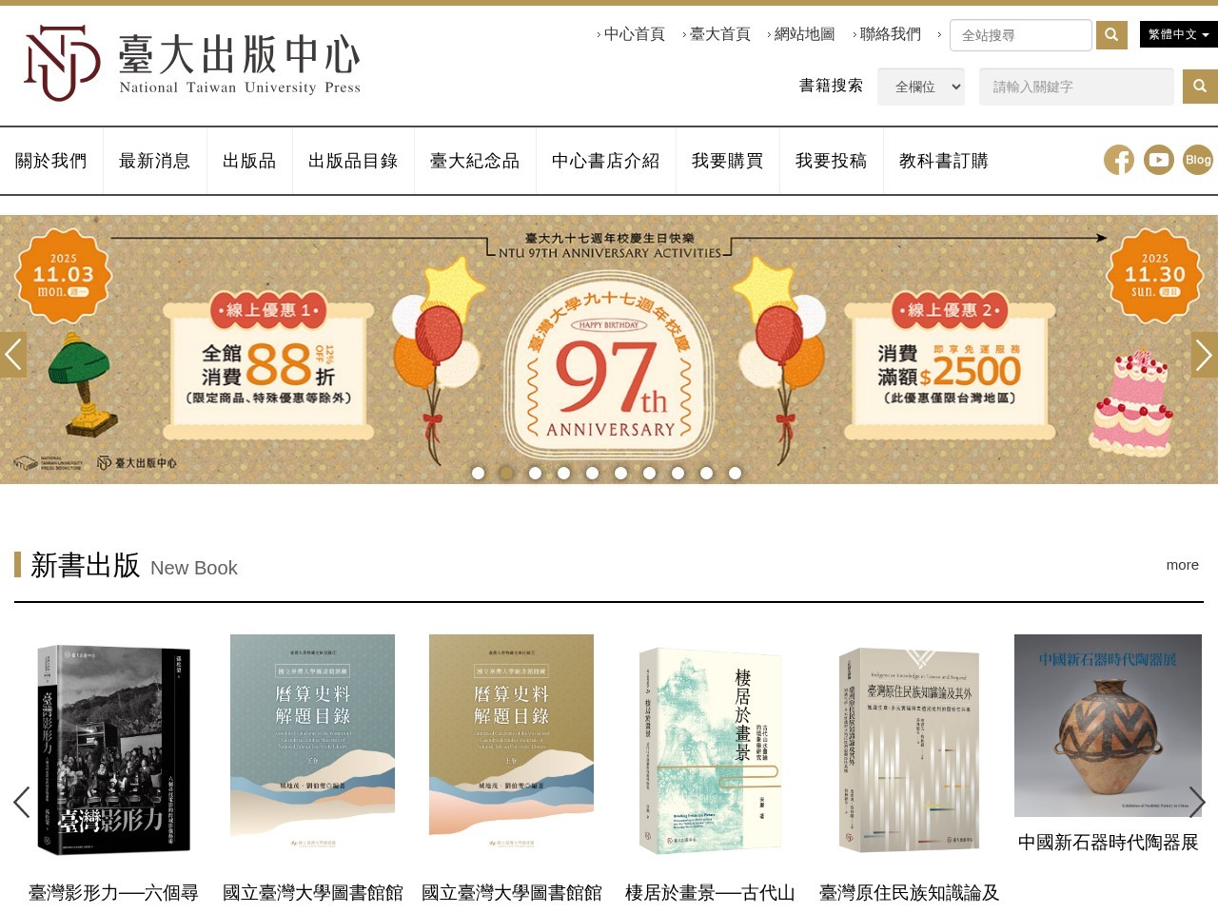The height and width of the screenshot is (913, 1218).
Task: Click the NTU Press logo
Action: (x=192, y=63)
